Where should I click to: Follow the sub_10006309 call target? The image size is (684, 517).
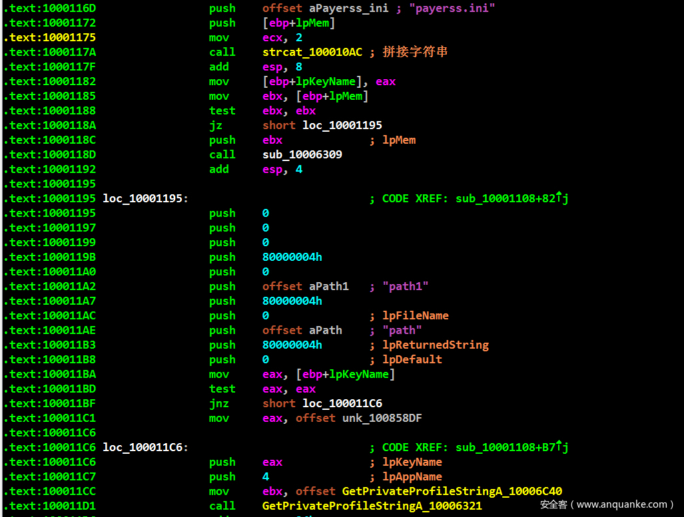302,154
